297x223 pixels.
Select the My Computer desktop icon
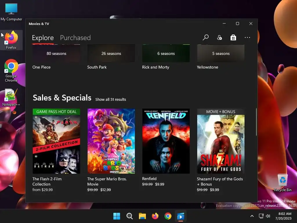point(11,12)
